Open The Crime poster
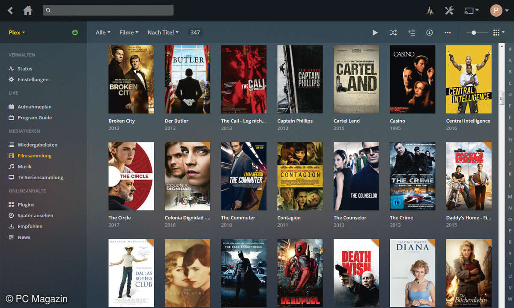The width and height of the screenshot is (514, 308). pyautogui.click(x=412, y=176)
